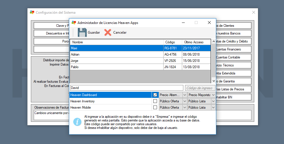Screen dimensions: 284x144
Task: Click the date cell 13/08/2018
Action: pyautogui.click(x=196, y=67)
